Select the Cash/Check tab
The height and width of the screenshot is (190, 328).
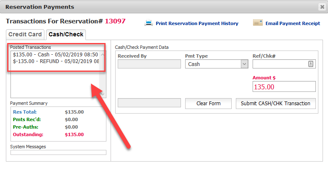point(66,34)
